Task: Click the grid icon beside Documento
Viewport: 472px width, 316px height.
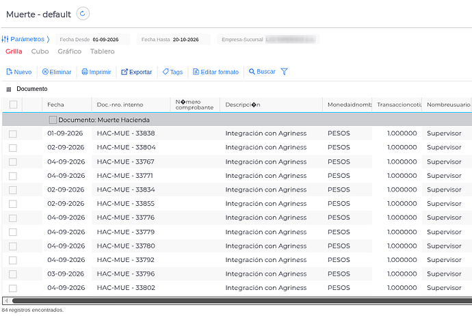Action: click(x=9, y=89)
